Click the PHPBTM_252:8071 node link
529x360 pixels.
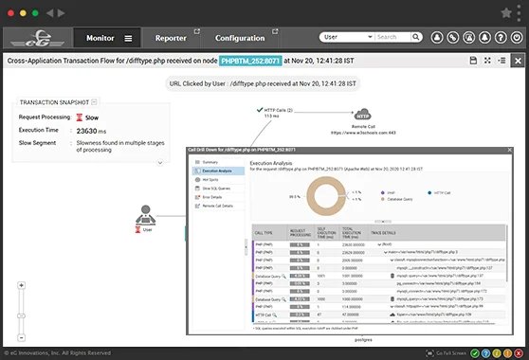pos(250,61)
